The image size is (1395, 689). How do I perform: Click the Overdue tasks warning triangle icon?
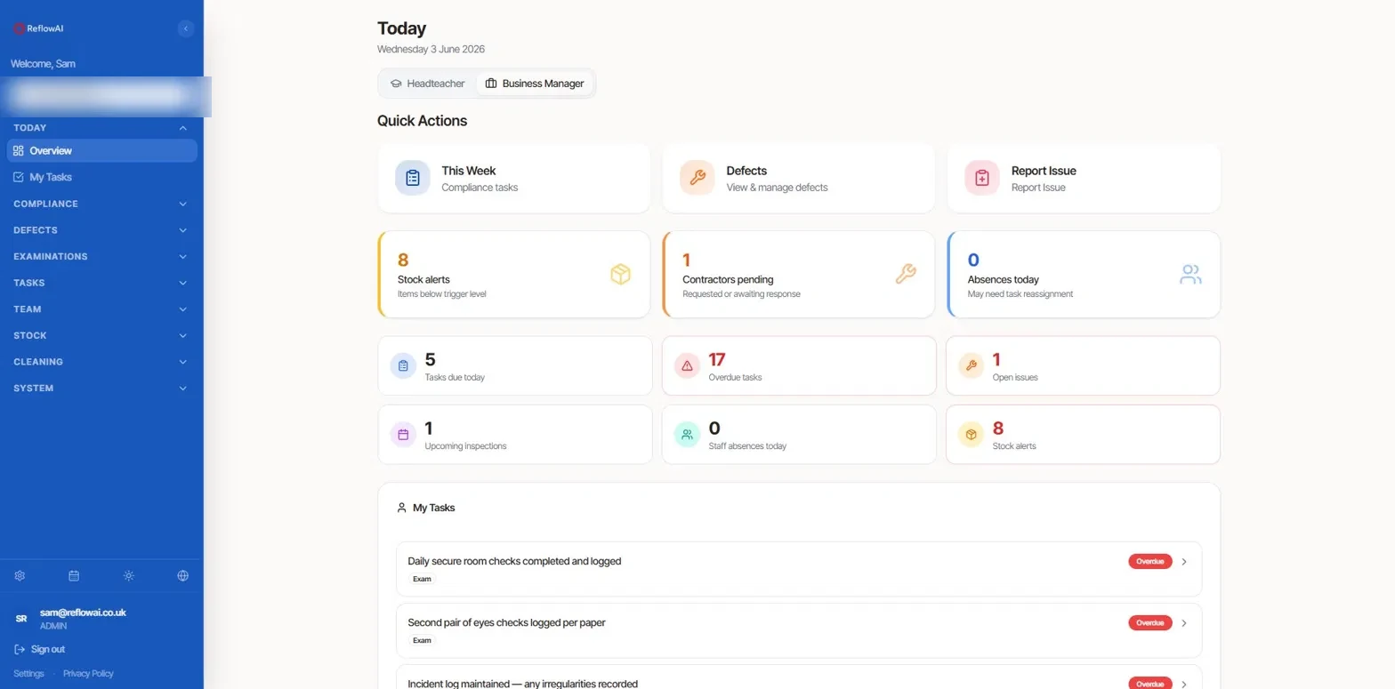point(687,365)
